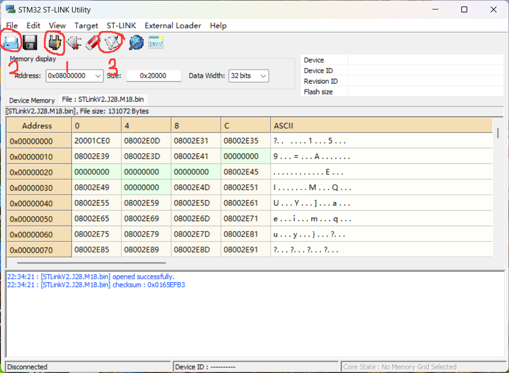Switch to the Device Memory tab
Image resolution: width=509 pixels, height=373 pixels.
tap(32, 100)
